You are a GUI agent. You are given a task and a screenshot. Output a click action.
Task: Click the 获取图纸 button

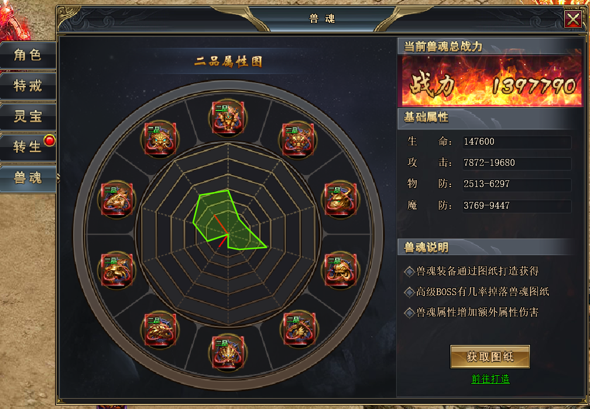[x=490, y=356]
